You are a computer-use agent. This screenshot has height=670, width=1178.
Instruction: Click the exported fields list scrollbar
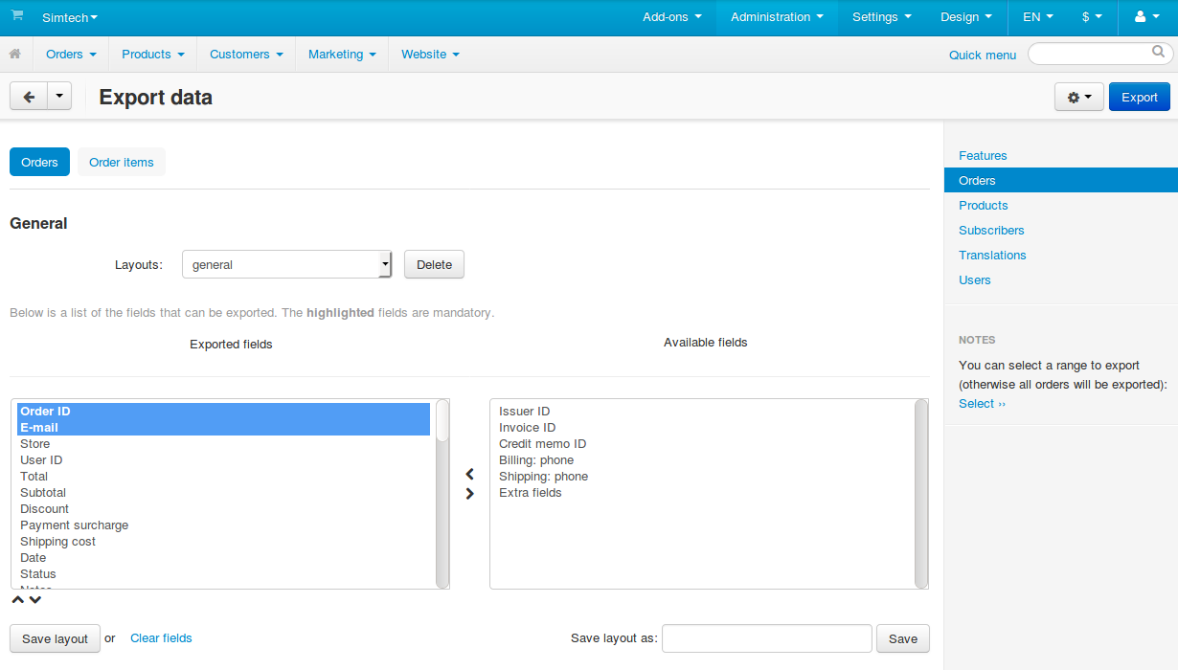pos(442,493)
